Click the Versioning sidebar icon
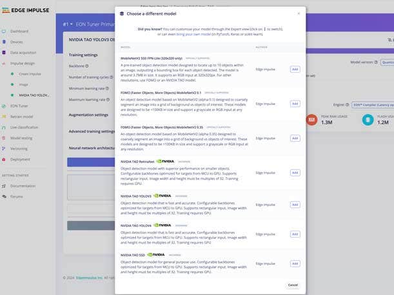Image resolution: width=394 pixels, height=295 pixels. tap(5, 148)
